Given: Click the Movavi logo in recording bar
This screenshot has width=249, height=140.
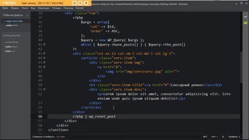Looking at the screenshot, I should click(x=9, y=3).
